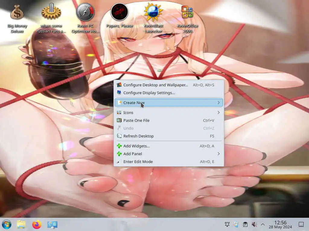Viewport: 309px width, 231px height.
Task: Click the green plus icon beside Add Widgets
Action: pos(119,146)
